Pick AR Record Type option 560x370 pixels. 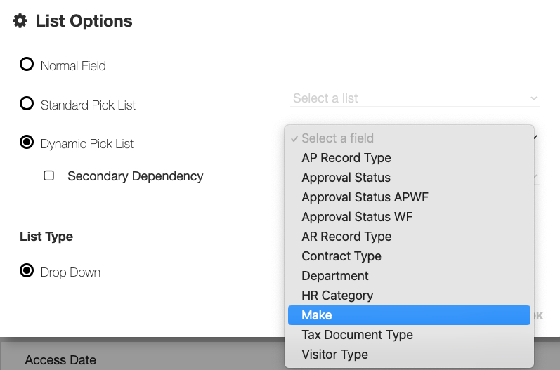click(346, 237)
